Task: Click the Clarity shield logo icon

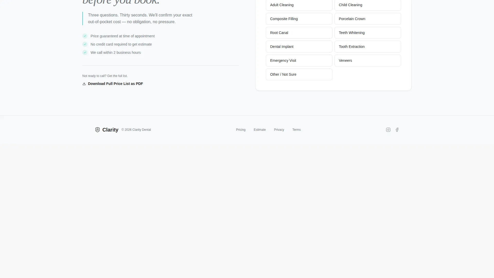Action: (x=98, y=130)
